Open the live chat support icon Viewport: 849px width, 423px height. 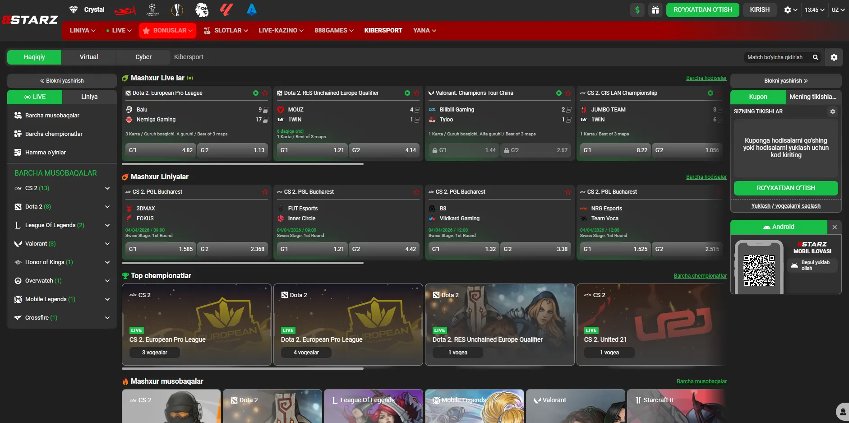click(x=842, y=412)
